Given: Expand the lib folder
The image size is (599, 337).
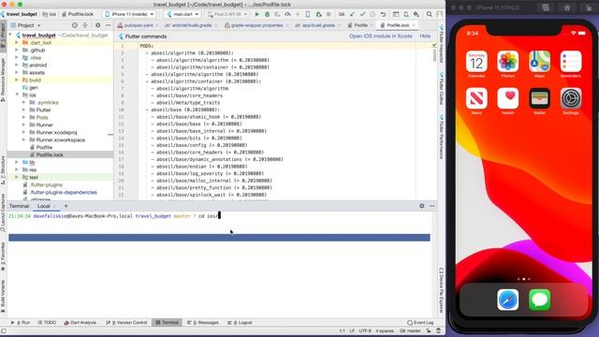Looking at the screenshot, I should 17,162.
